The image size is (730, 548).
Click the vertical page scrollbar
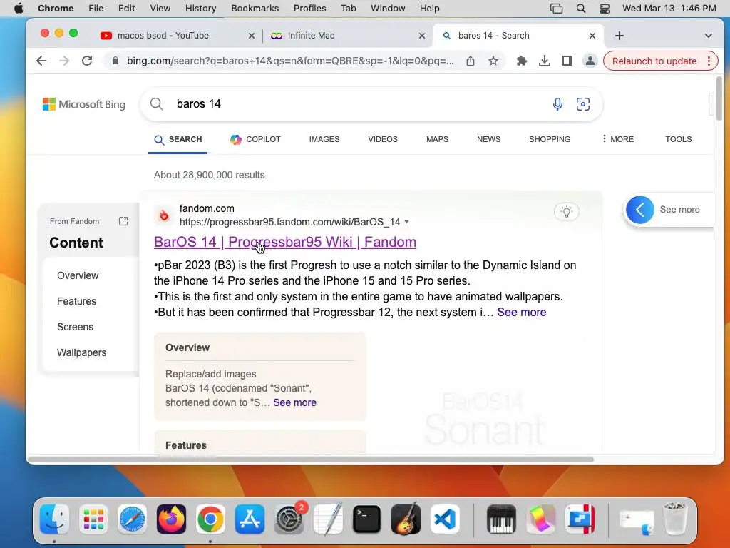click(x=719, y=98)
